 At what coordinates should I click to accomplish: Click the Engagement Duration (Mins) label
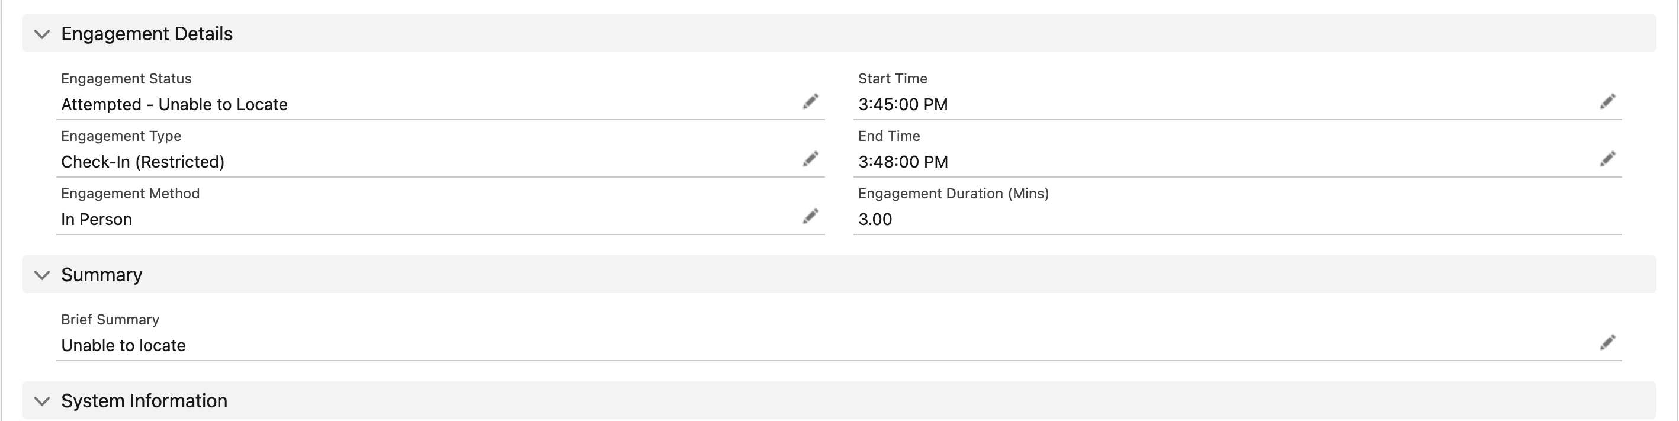(x=953, y=194)
